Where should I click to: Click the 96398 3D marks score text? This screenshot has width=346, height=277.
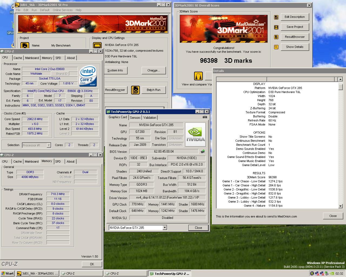tap(226, 61)
